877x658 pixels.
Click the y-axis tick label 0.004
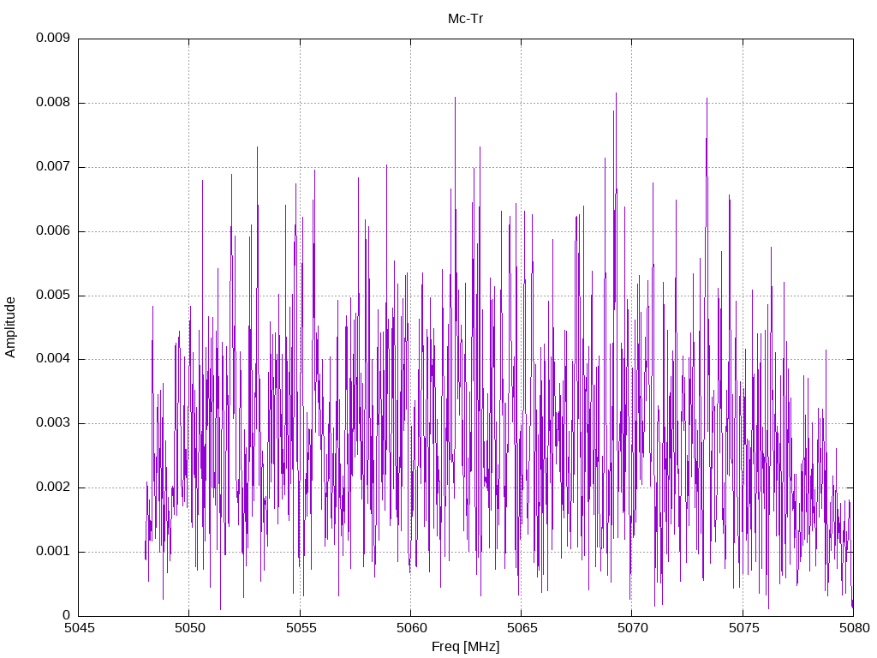[x=53, y=359]
